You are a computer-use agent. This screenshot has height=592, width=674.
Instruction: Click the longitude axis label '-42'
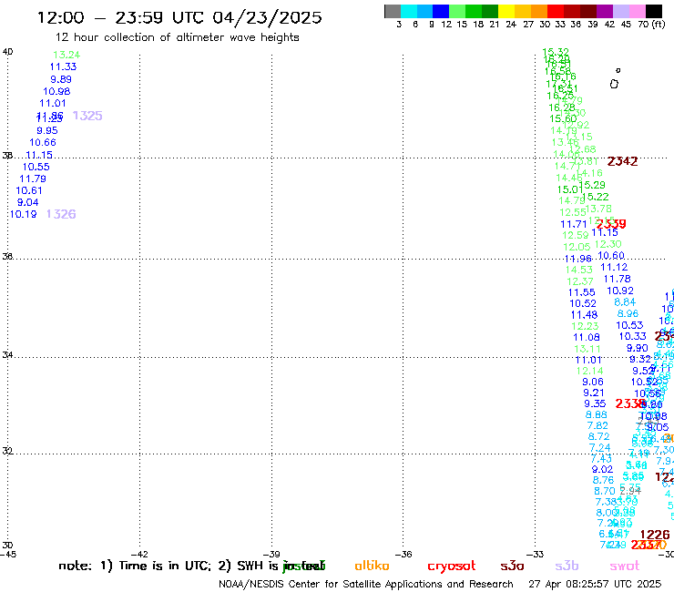tap(140, 555)
